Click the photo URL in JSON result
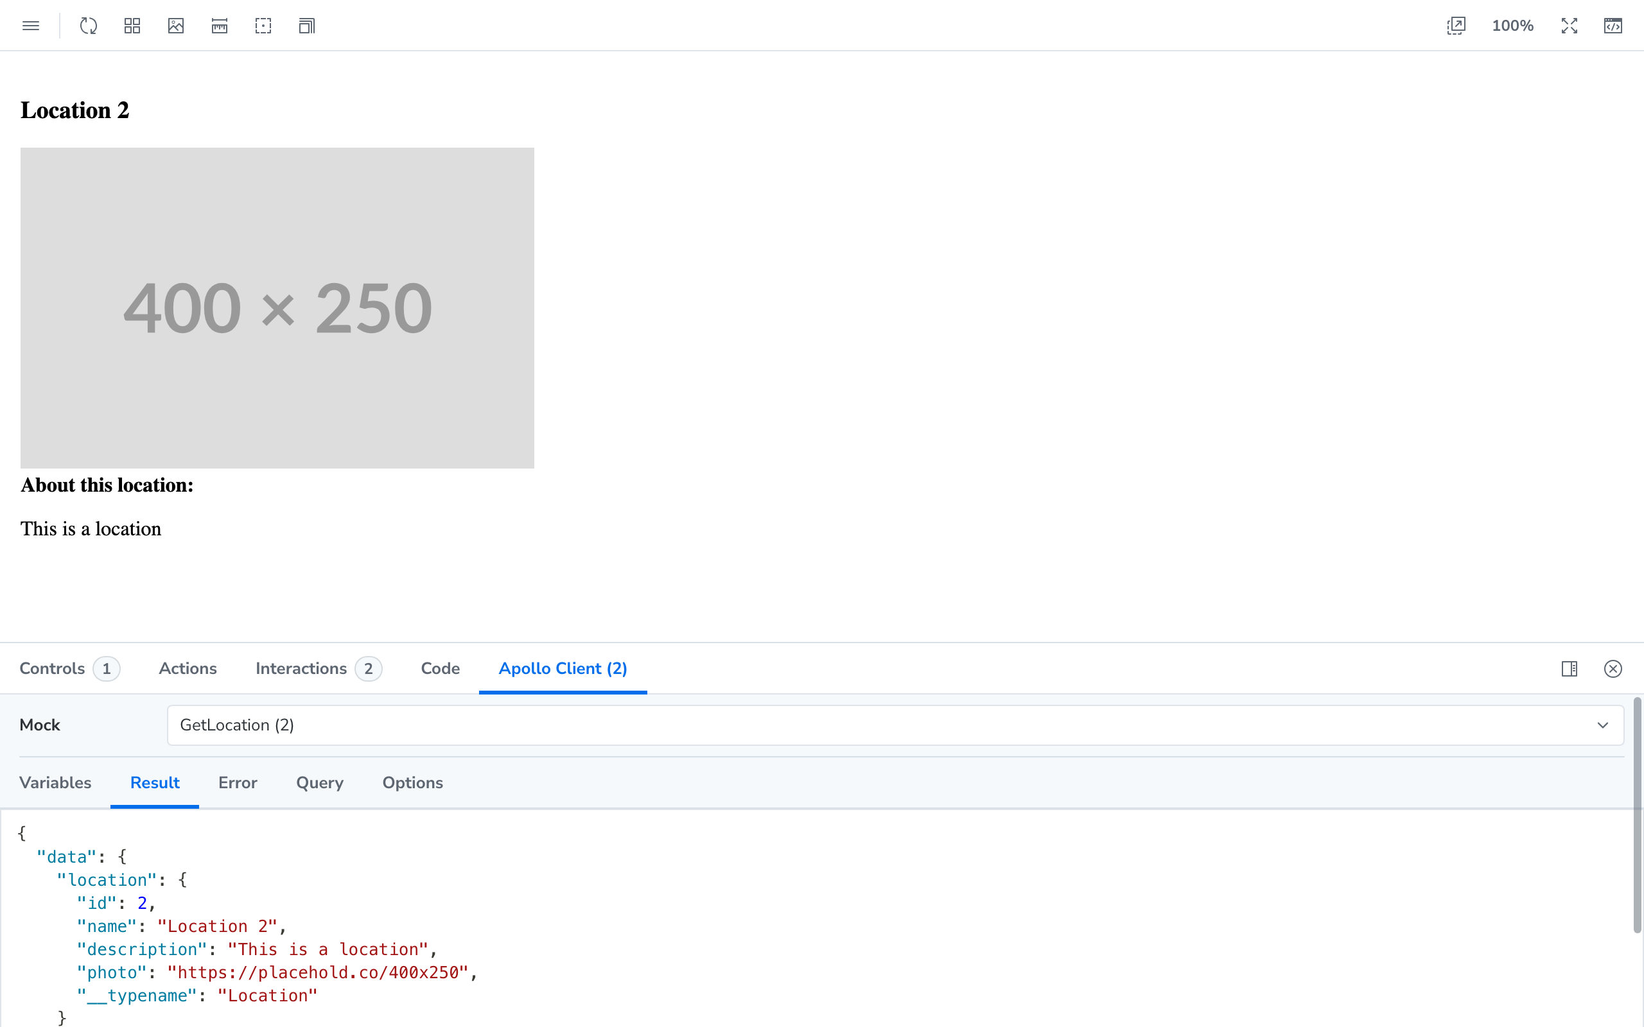 [318, 972]
